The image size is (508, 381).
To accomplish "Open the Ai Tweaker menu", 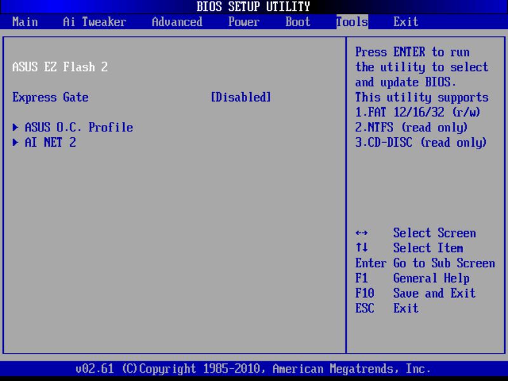I will [x=91, y=22].
